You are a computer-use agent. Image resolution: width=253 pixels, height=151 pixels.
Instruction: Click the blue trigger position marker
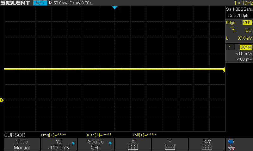(x=114, y=7)
